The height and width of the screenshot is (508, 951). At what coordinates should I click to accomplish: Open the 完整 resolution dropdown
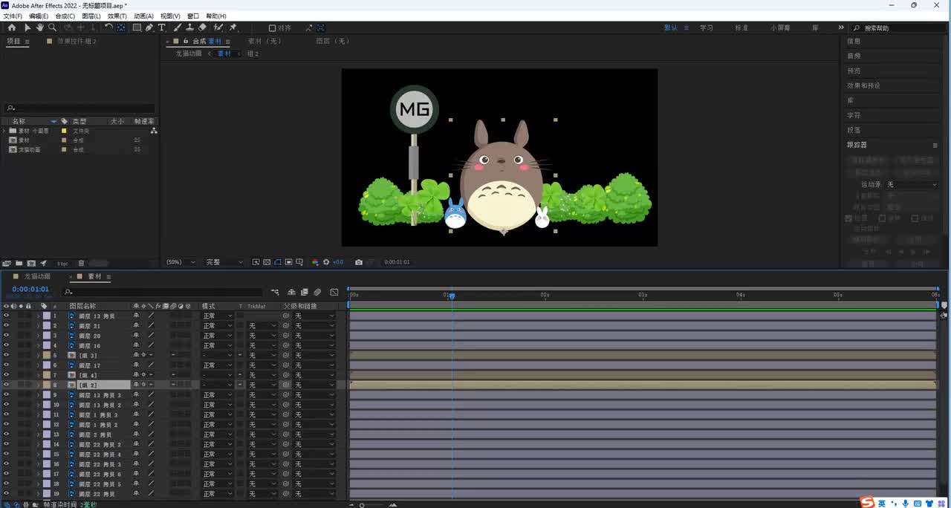(224, 262)
